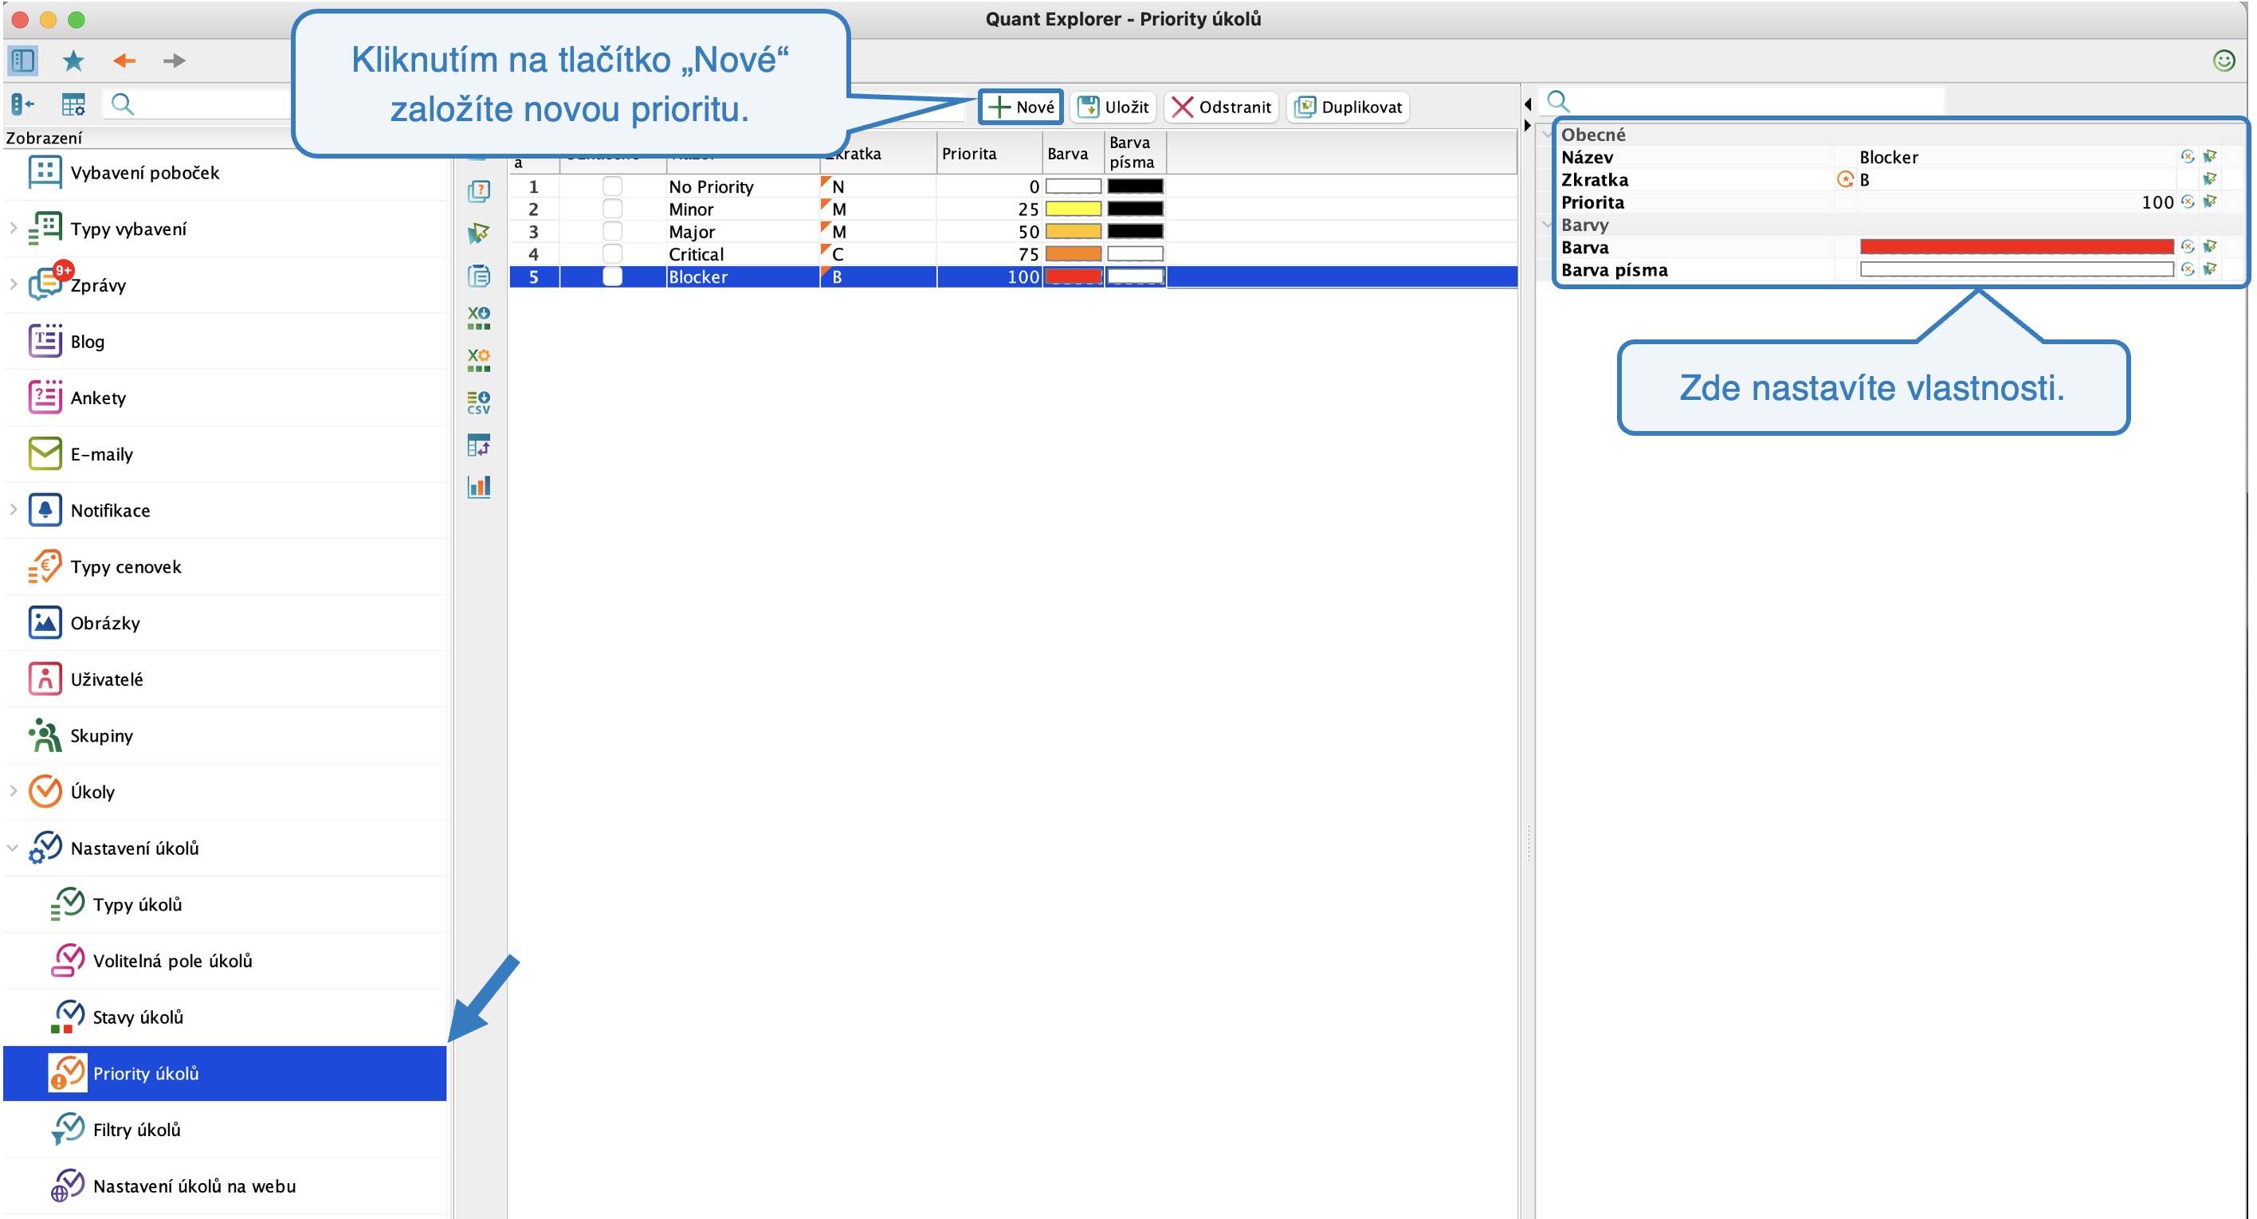This screenshot has width=2257, height=1219.
Task: Click the table settings icon
Action: (x=73, y=105)
